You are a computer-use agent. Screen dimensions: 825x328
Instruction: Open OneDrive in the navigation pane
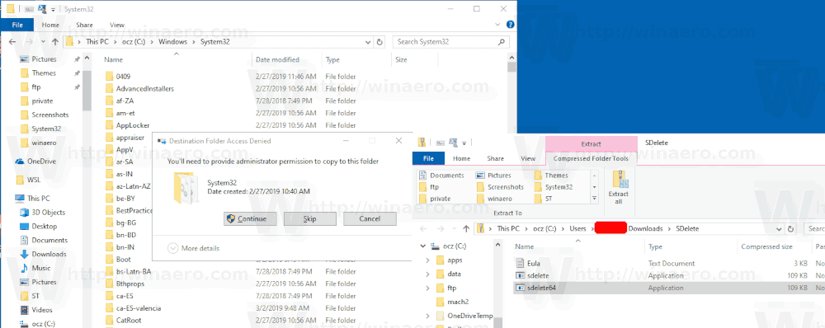click(x=41, y=162)
